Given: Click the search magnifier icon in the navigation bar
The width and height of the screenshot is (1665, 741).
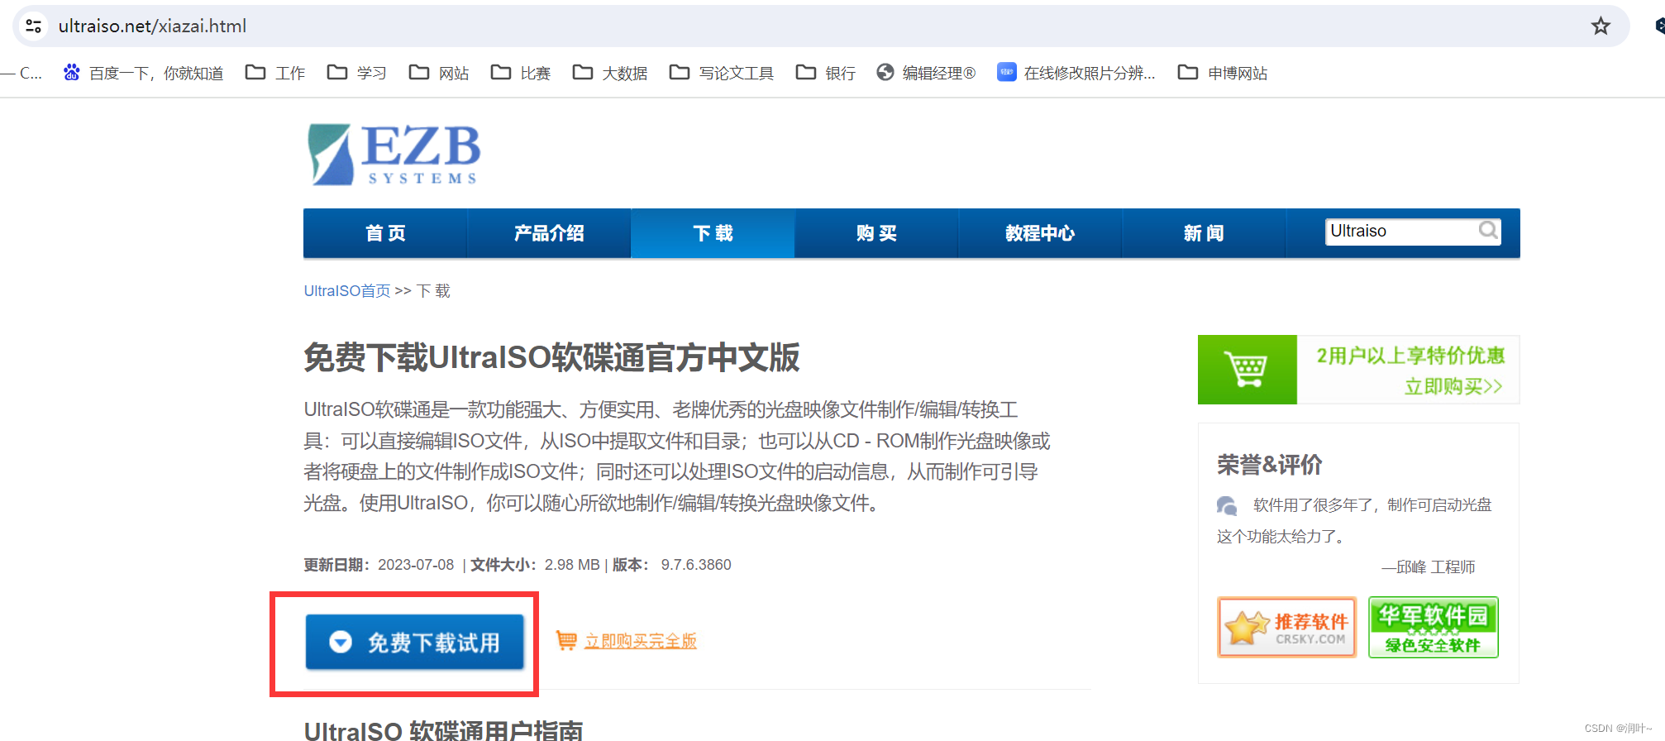Looking at the screenshot, I should pyautogui.click(x=1488, y=231).
